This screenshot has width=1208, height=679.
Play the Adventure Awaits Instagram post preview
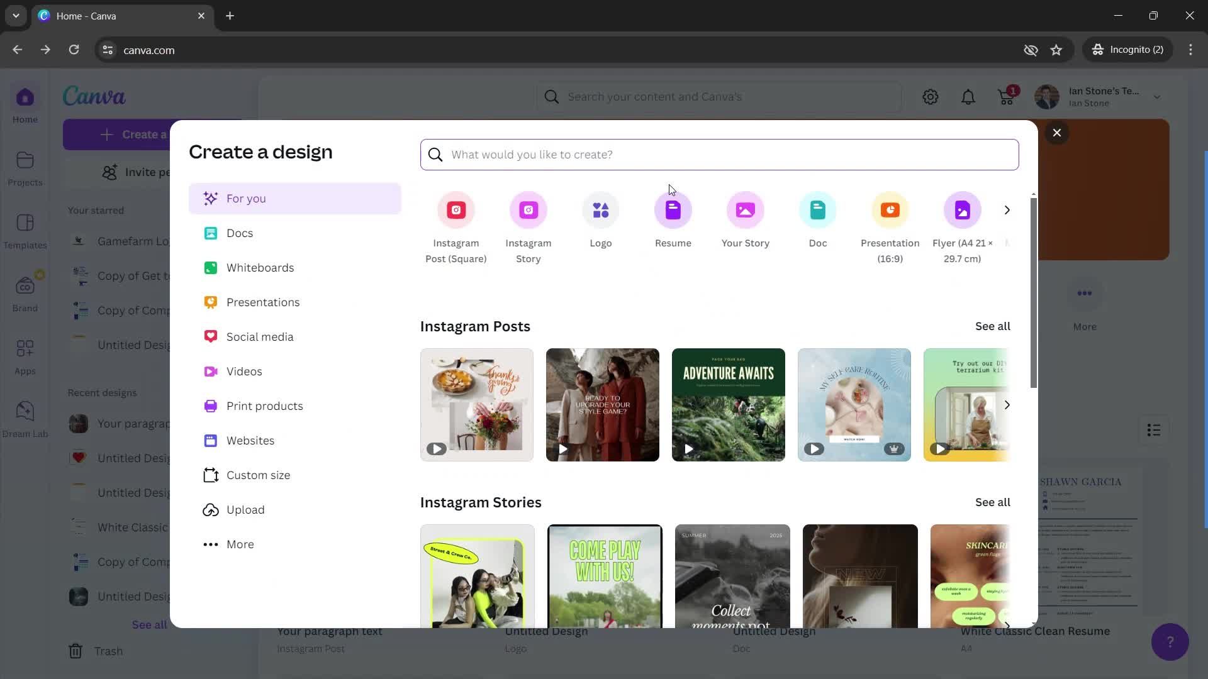pyautogui.click(x=689, y=448)
